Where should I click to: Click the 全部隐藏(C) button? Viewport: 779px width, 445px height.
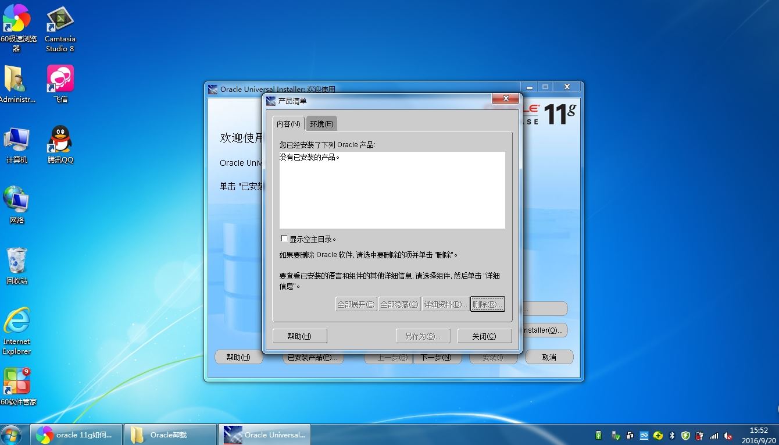pos(399,304)
